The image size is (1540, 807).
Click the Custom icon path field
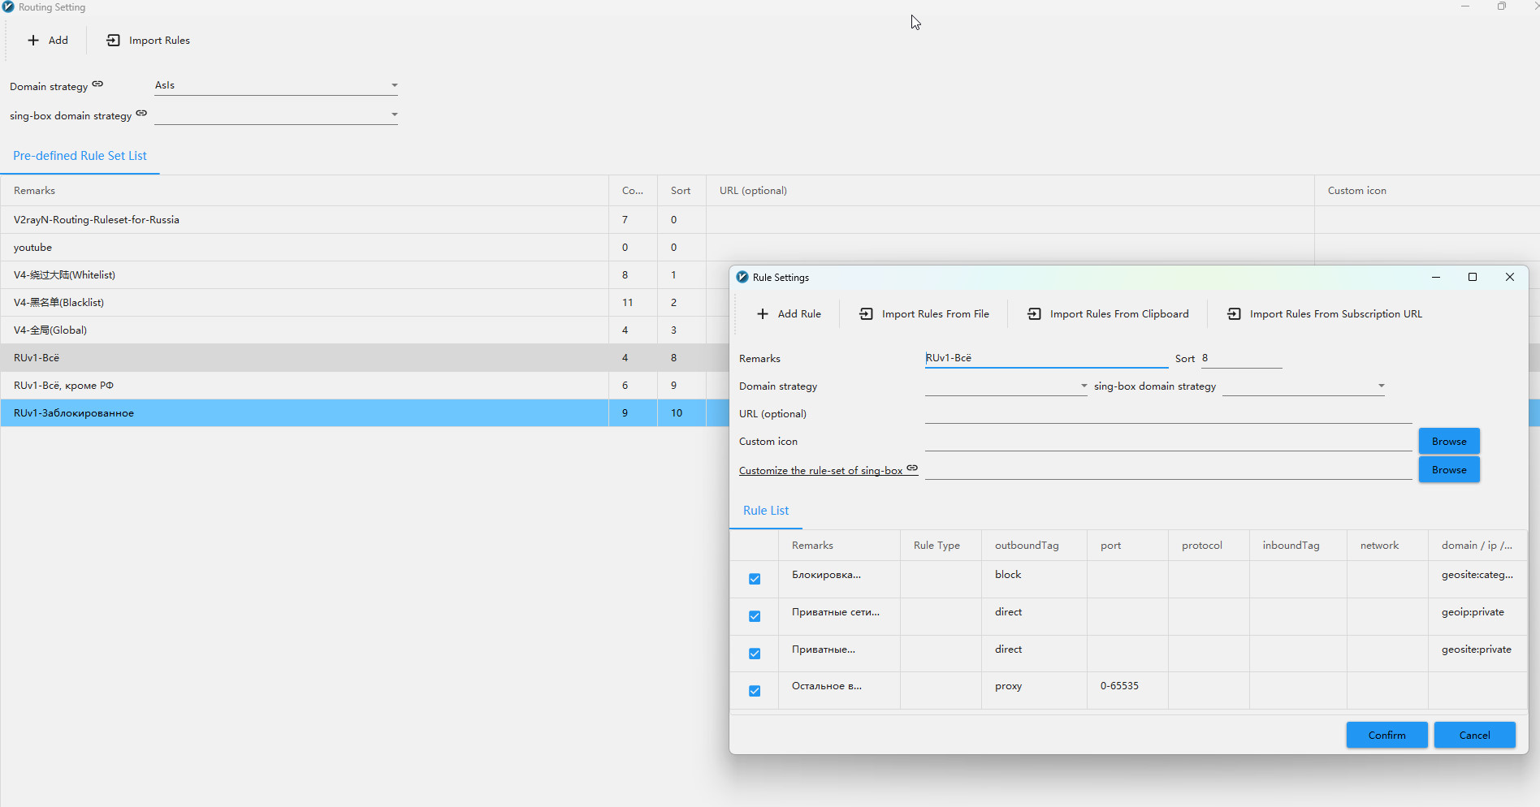[x=1168, y=442]
